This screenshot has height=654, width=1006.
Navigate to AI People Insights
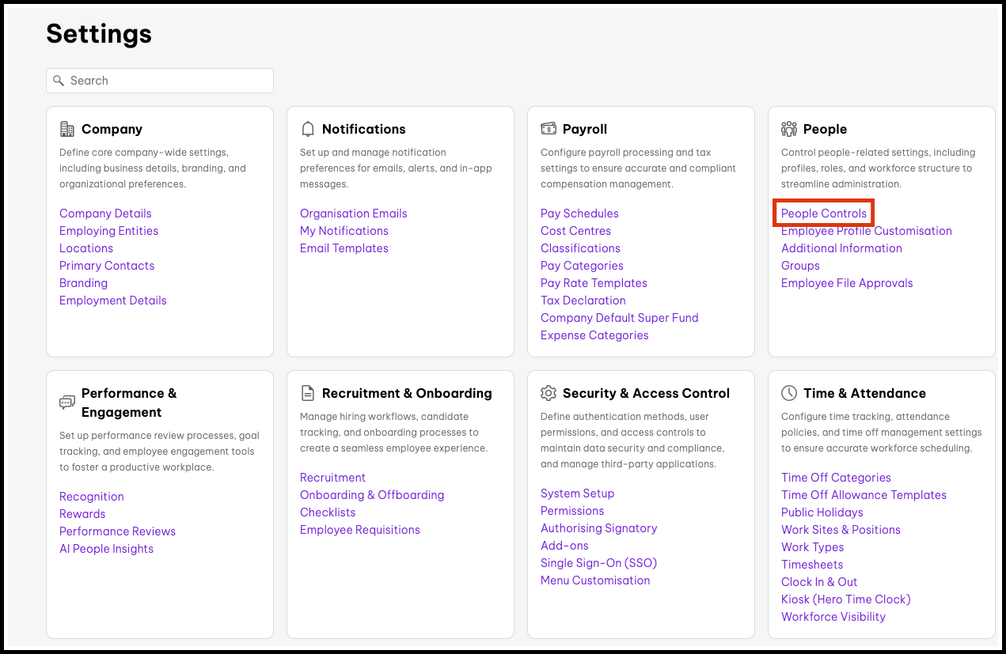pos(106,549)
